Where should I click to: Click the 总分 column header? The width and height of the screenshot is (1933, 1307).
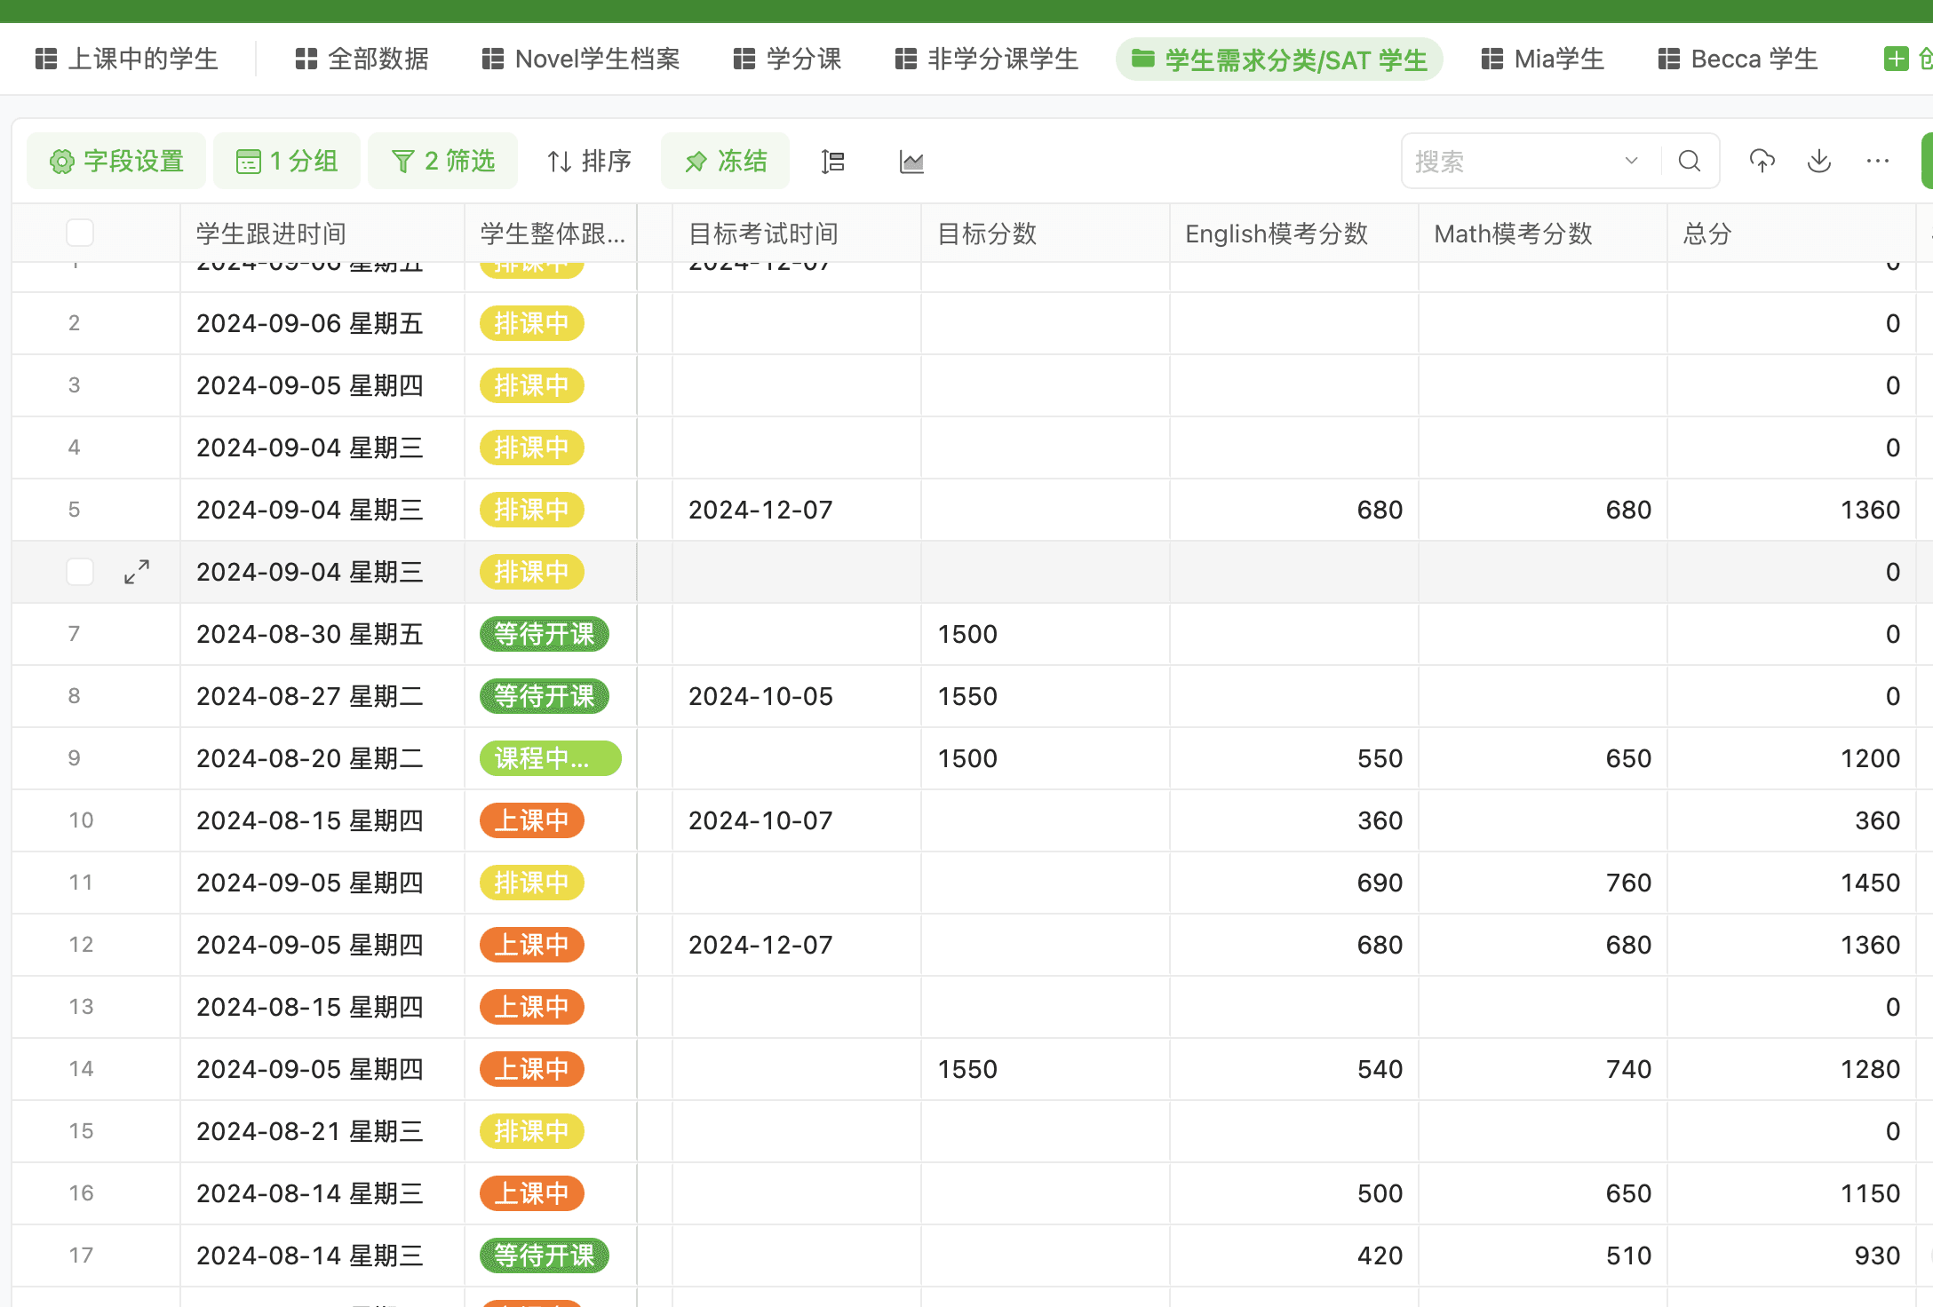pyautogui.click(x=1792, y=234)
